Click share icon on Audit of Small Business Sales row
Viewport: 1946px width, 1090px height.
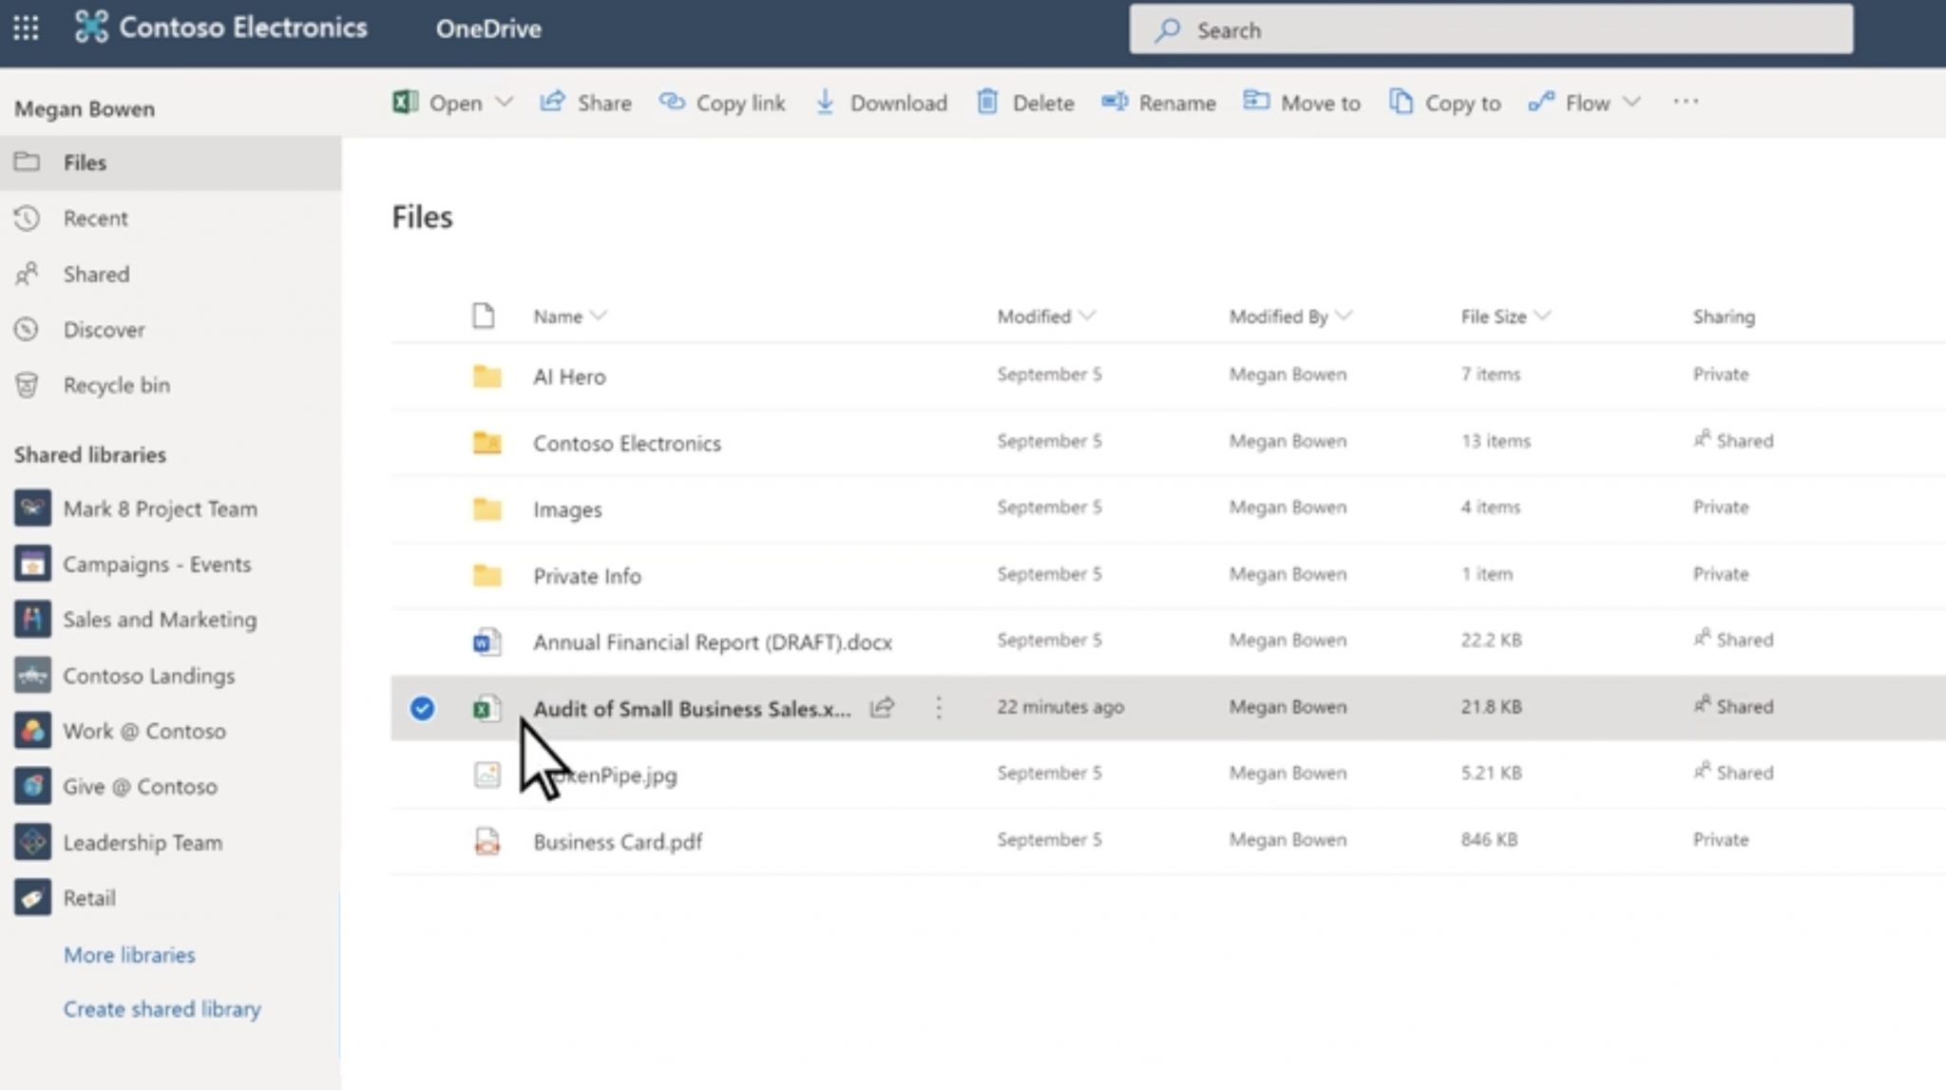point(883,707)
